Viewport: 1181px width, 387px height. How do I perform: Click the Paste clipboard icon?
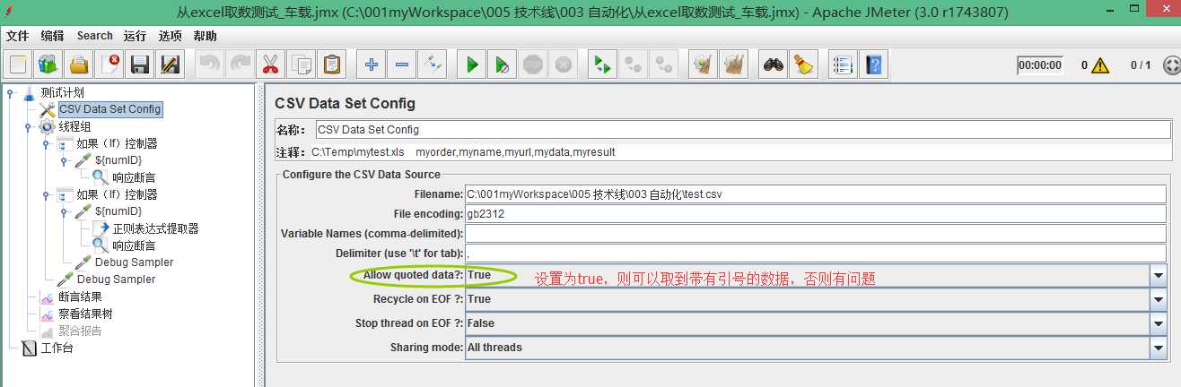[x=332, y=64]
